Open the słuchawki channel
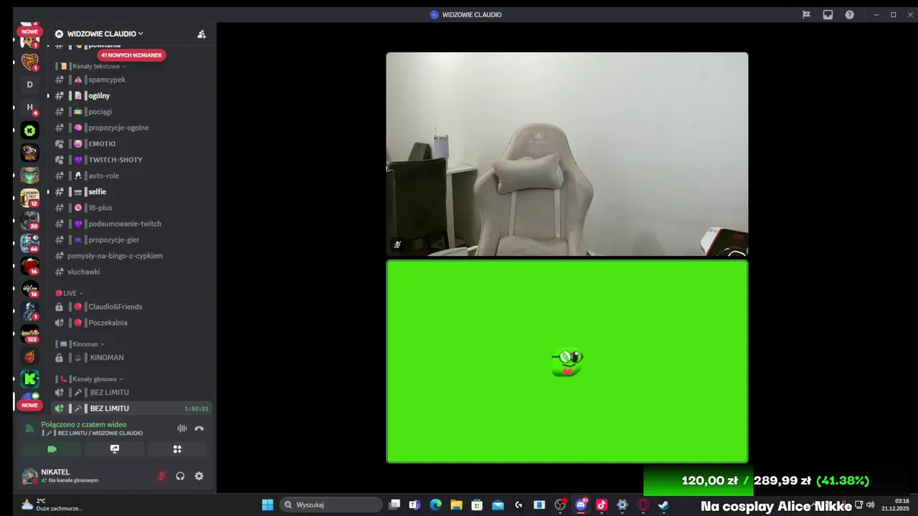The width and height of the screenshot is (918, 516). (132, 272)
